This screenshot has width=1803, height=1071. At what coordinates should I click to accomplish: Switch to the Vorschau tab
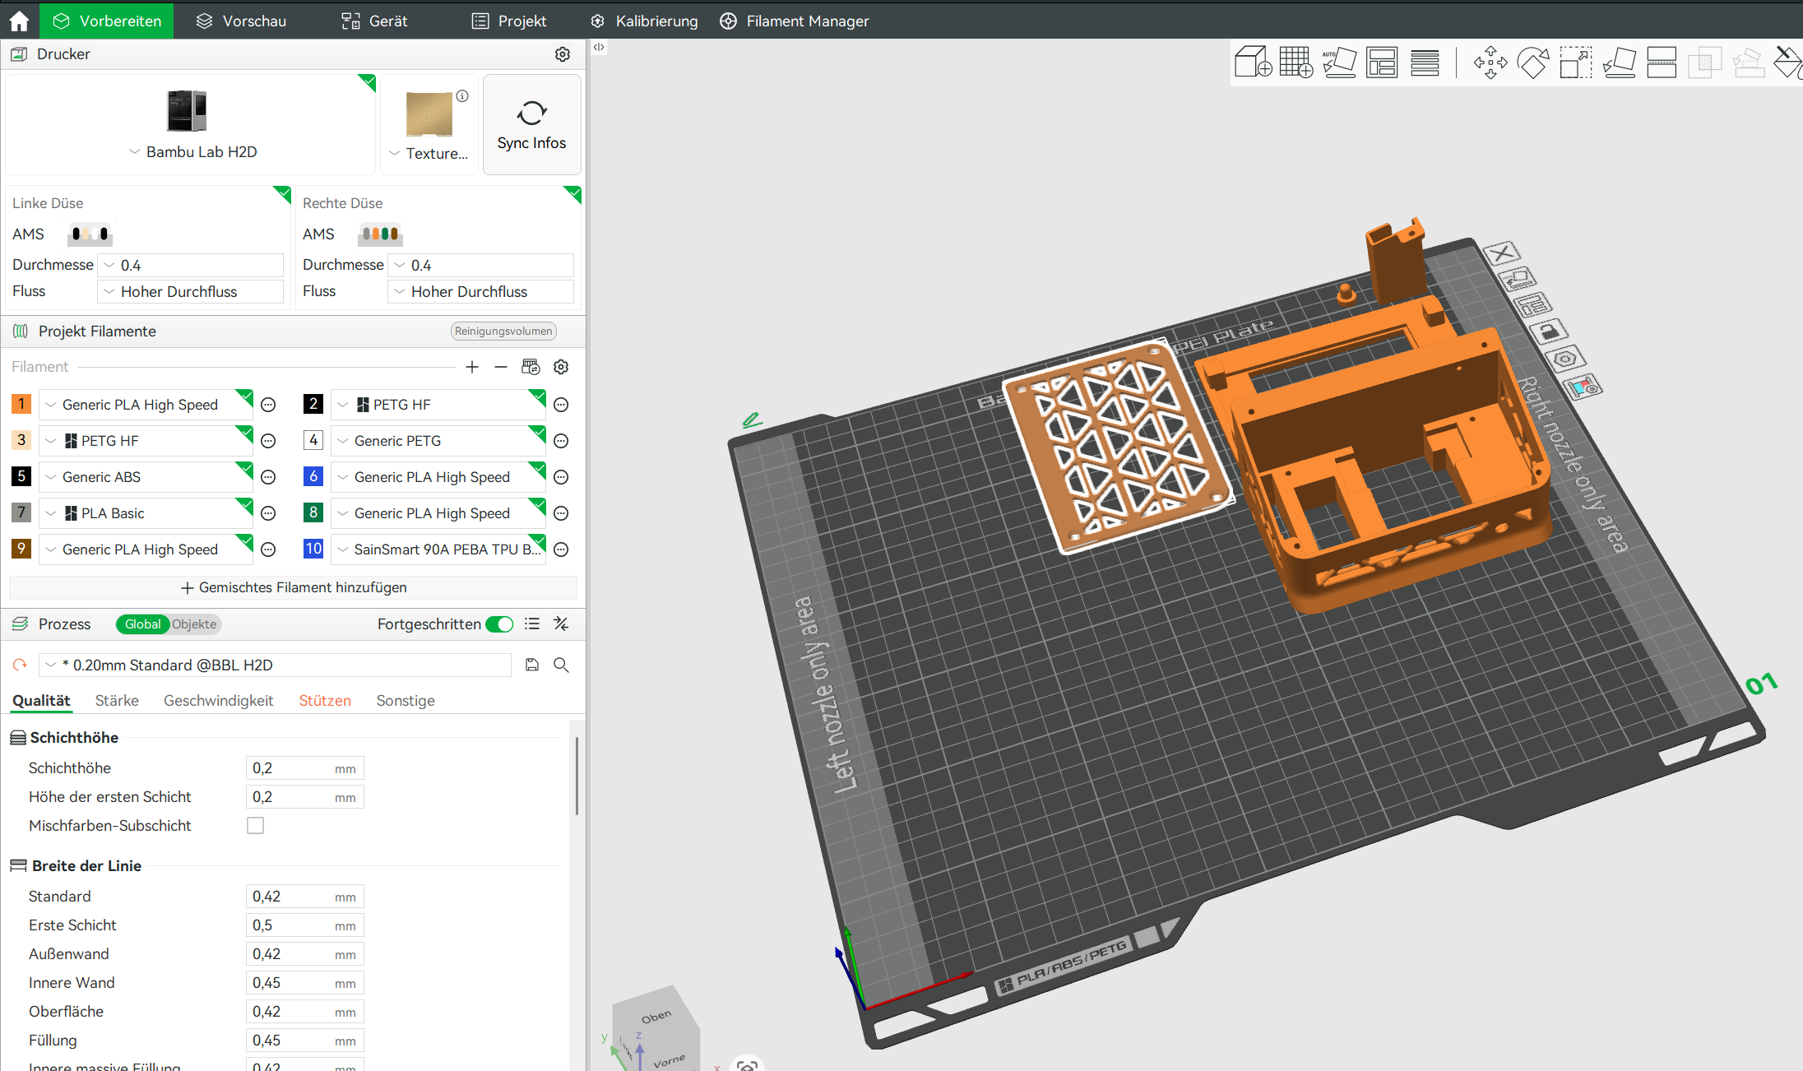pos(242,21)
